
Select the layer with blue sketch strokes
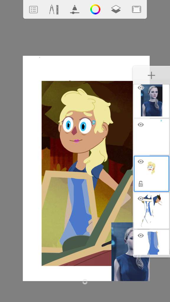[x=151, y=211]
